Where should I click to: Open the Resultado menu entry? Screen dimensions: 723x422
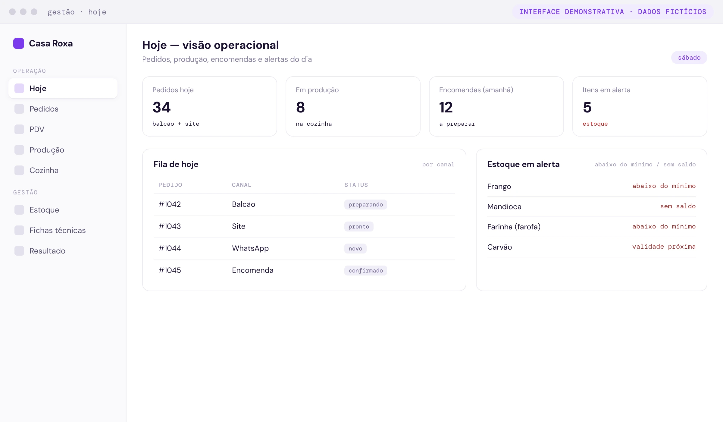63,251
